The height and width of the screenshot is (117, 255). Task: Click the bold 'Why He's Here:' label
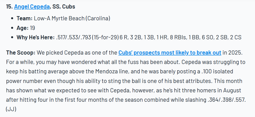point(35,37)
